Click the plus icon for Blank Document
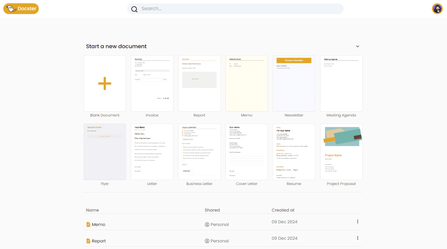Image resolution: width=447 pixels, height=249 pixels. (105, 83)
